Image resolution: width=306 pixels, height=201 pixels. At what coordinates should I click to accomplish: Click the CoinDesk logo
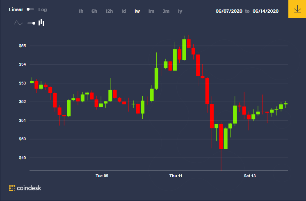coord(25,188)
